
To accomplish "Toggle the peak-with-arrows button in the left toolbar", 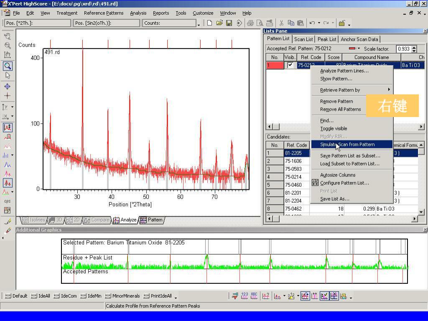I will click(8, 127).
